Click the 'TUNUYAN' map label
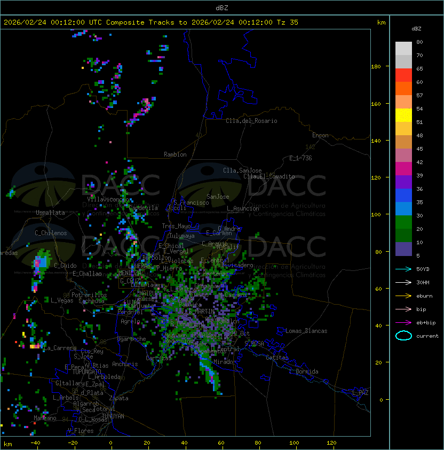This screenshot has width=444, height=450. [113, 416]
